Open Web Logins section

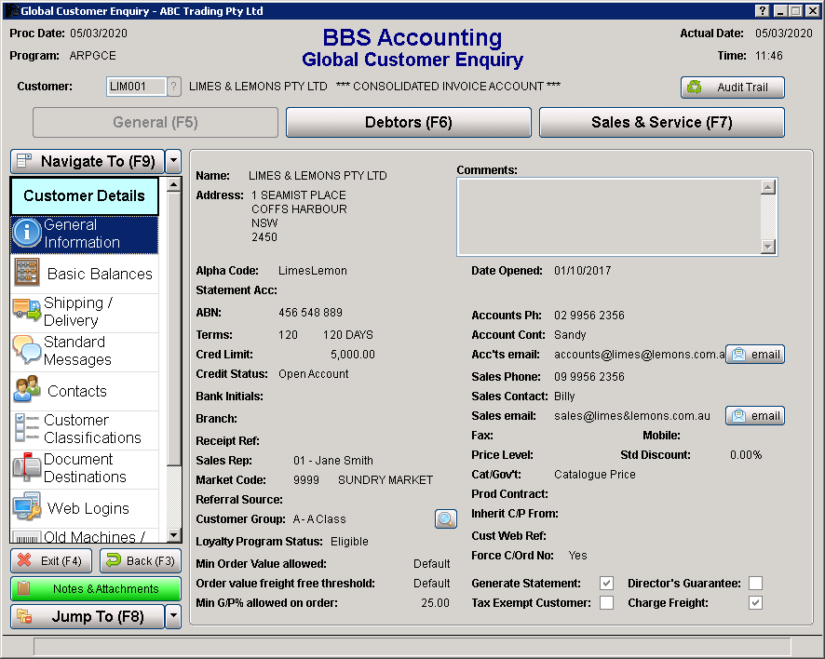[x=85, y=508]
